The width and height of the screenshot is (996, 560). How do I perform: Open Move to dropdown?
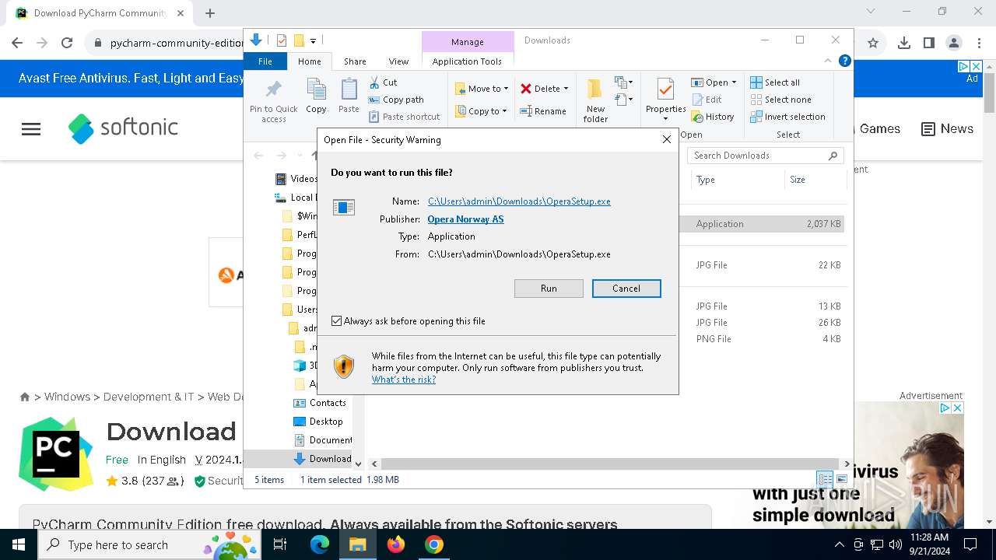[482, 89]
